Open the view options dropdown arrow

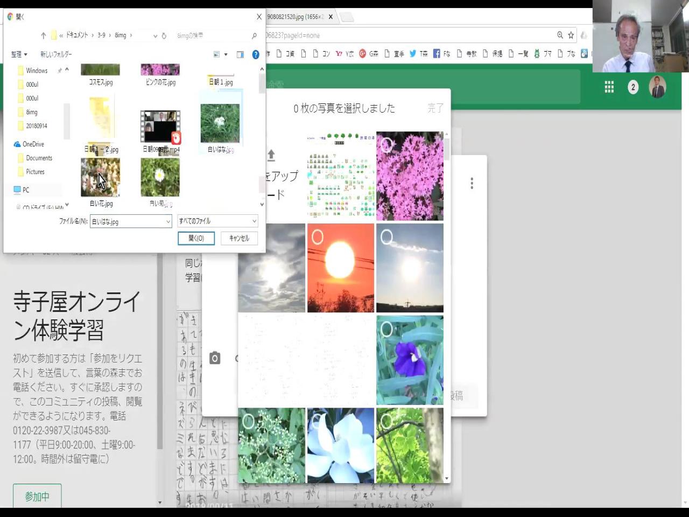226,54
